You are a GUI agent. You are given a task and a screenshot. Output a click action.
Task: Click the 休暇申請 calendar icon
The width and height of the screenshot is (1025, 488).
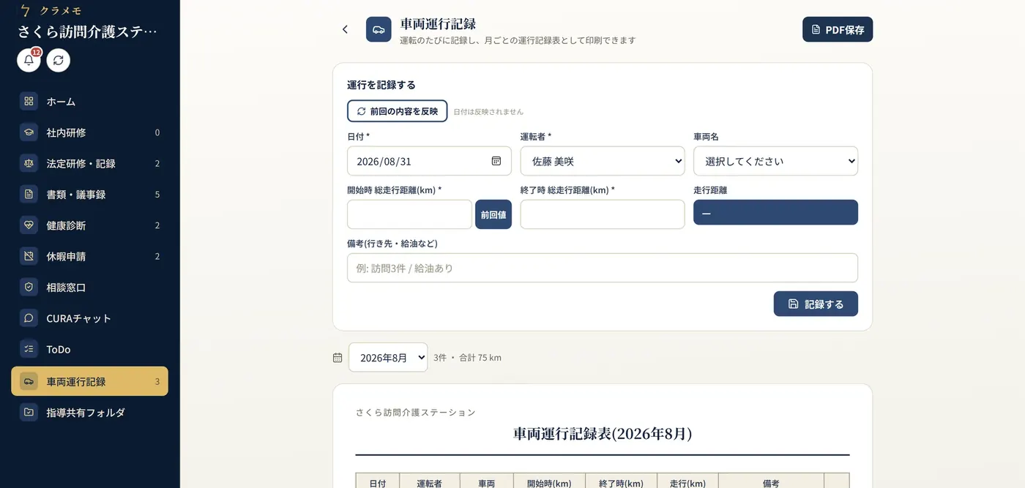(x=29, y=256)
